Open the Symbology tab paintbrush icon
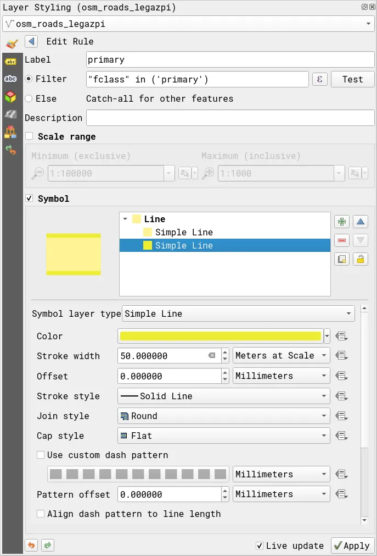The image size is (377, 556). pos(11,44)
